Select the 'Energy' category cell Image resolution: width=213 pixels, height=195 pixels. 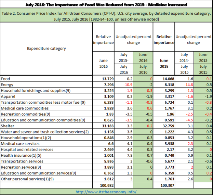tap(46, 84)
